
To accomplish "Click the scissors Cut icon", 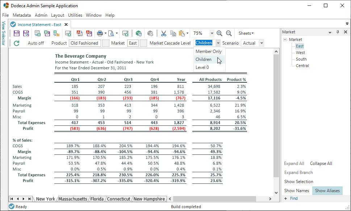I will tap(164, 33).
